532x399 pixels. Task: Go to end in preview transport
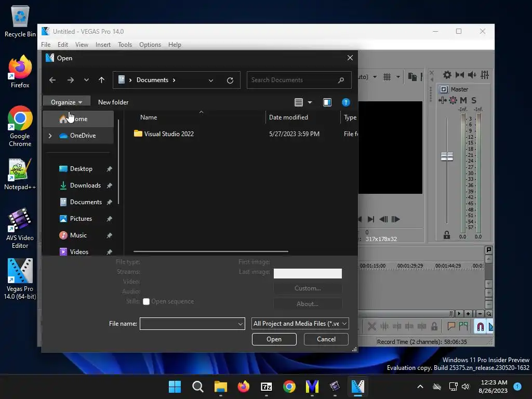pyautogui.click(x=371, y=219)
